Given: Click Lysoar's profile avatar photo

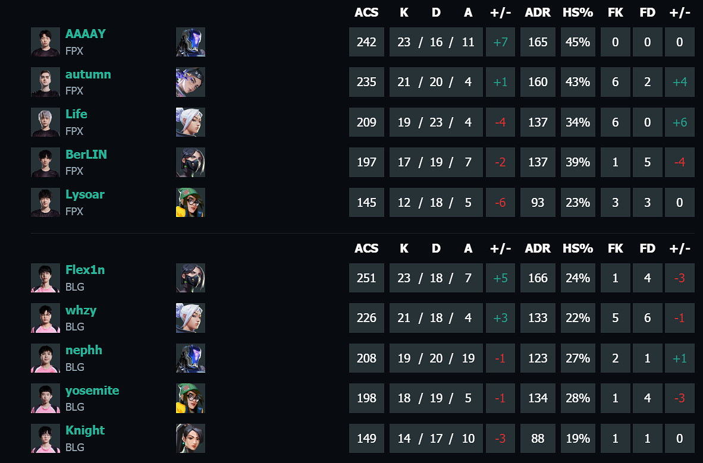Looking at the screenshot, I should [x=45, y=202].
